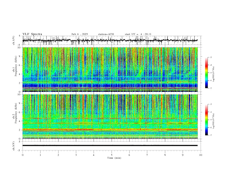Select the date text "Feb. 6 , 2025"
The height and width of the screenshot is (174, 226).
coord(80,34)
